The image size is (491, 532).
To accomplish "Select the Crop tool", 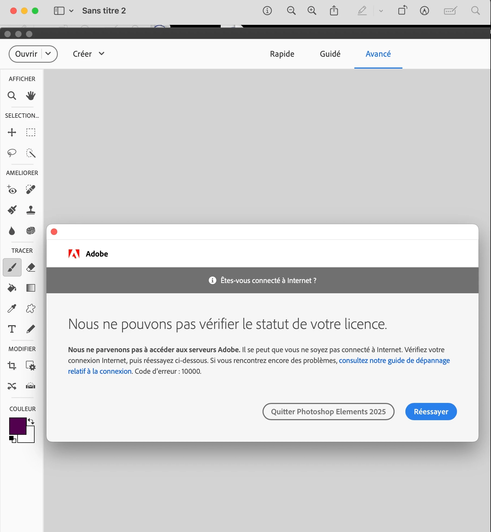I will click(12, 366).
